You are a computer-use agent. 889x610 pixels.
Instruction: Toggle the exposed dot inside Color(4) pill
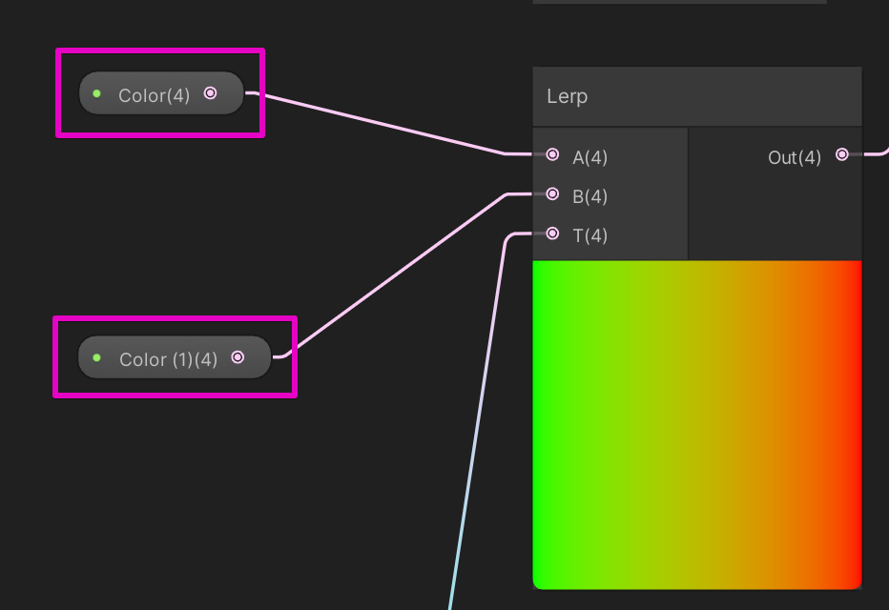(210, 93)
